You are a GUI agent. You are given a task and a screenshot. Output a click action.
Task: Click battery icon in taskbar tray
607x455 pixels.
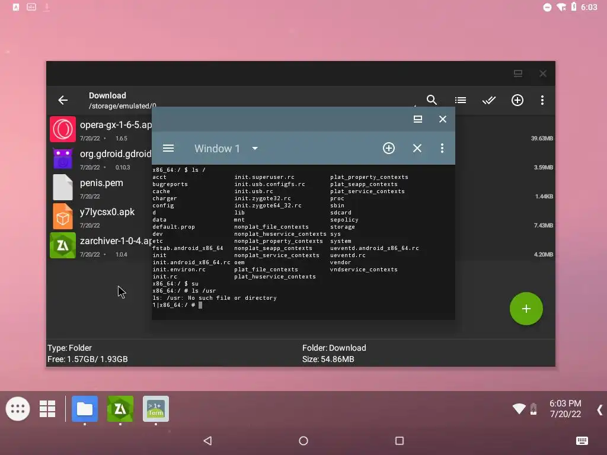[533, 409]
